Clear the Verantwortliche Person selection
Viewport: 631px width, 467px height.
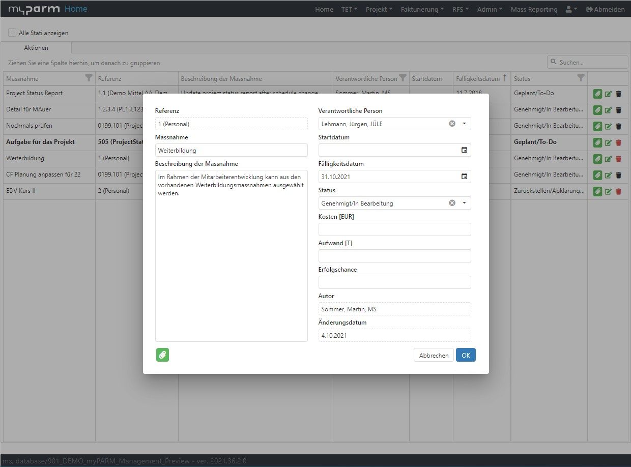click(451, 123)
